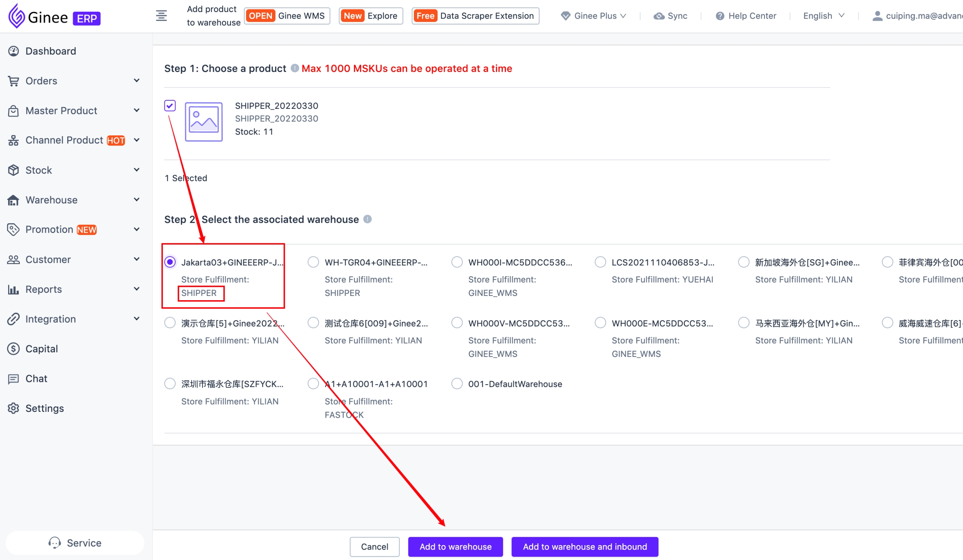The height and width of the screenshot is (560, 963).
Task: Select the 001-DefaultWarehouse radio option
Action: click(x=457, y=384)
